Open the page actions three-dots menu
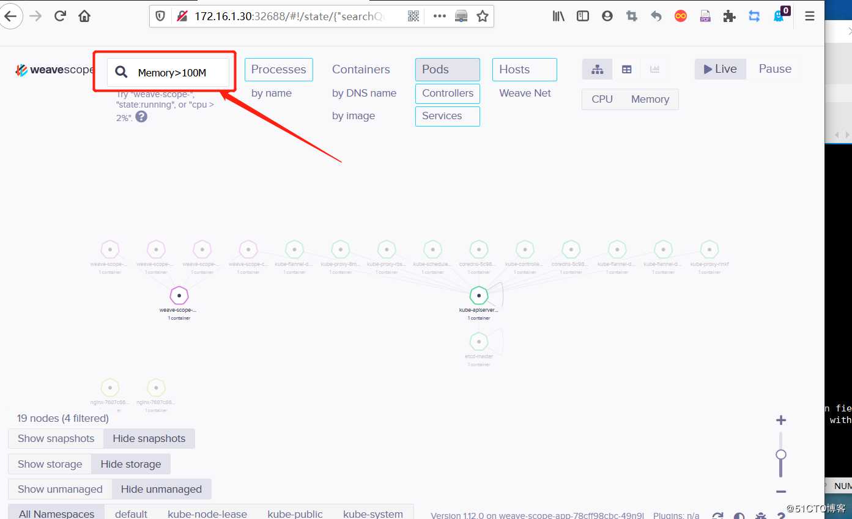 coord(439,17)
